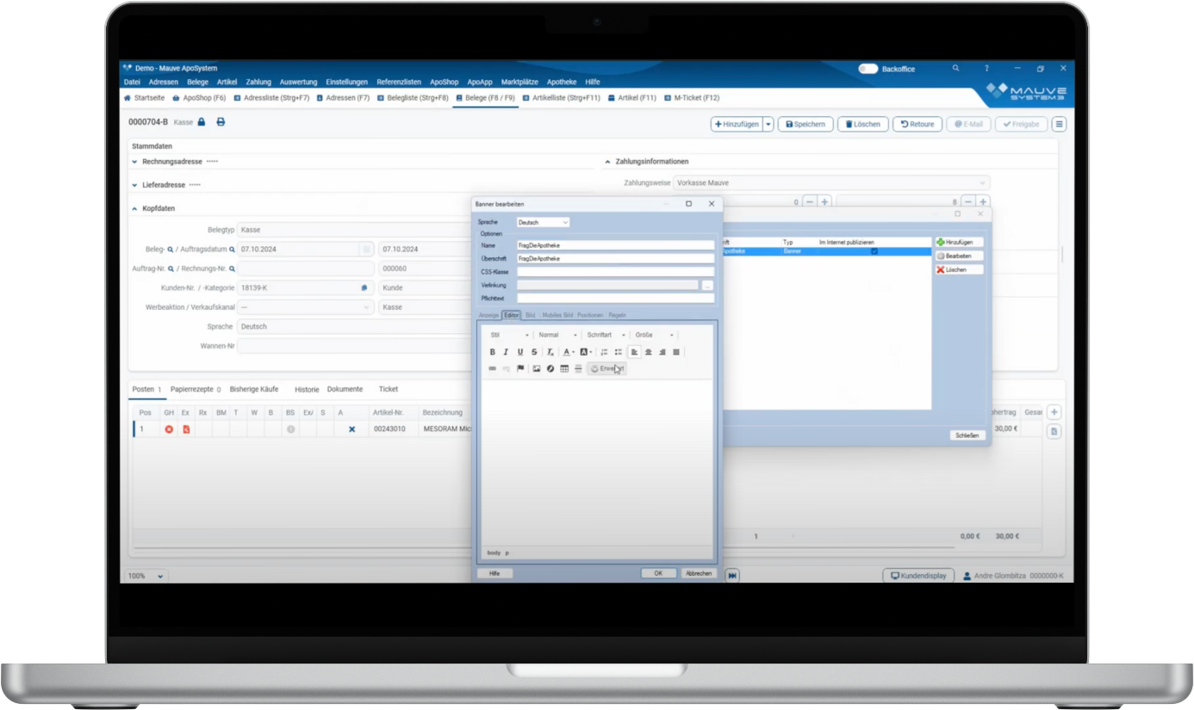
Task: Insert an image in the editor
Action: tap(537, 368)
